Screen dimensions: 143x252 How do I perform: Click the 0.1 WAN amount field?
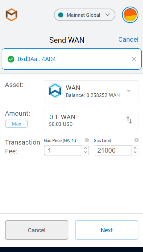tap(91, 120)
